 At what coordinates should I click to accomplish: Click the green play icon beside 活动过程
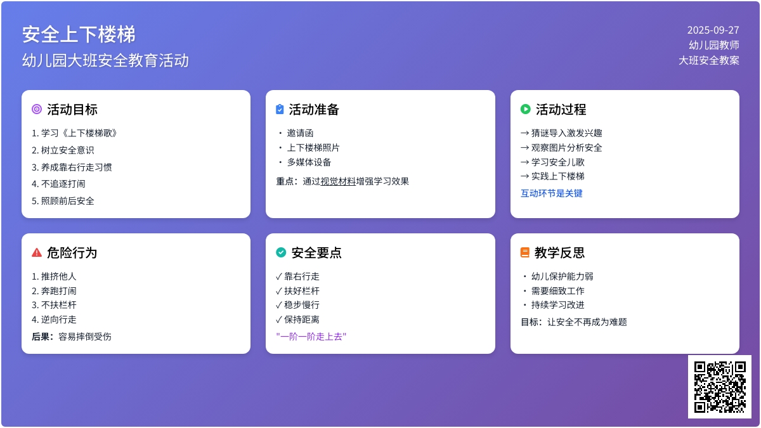click(525, 109)
